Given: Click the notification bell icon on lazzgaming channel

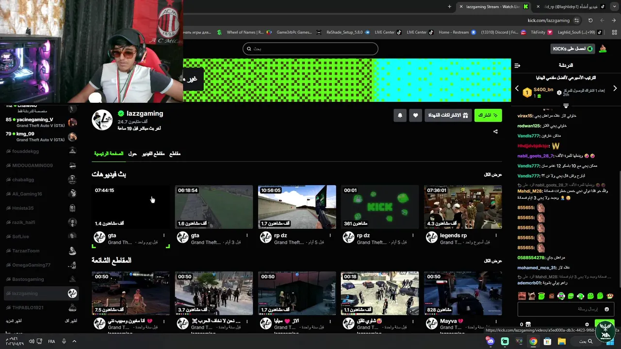Looking at the screenshot, I should [x=400, y=115].
